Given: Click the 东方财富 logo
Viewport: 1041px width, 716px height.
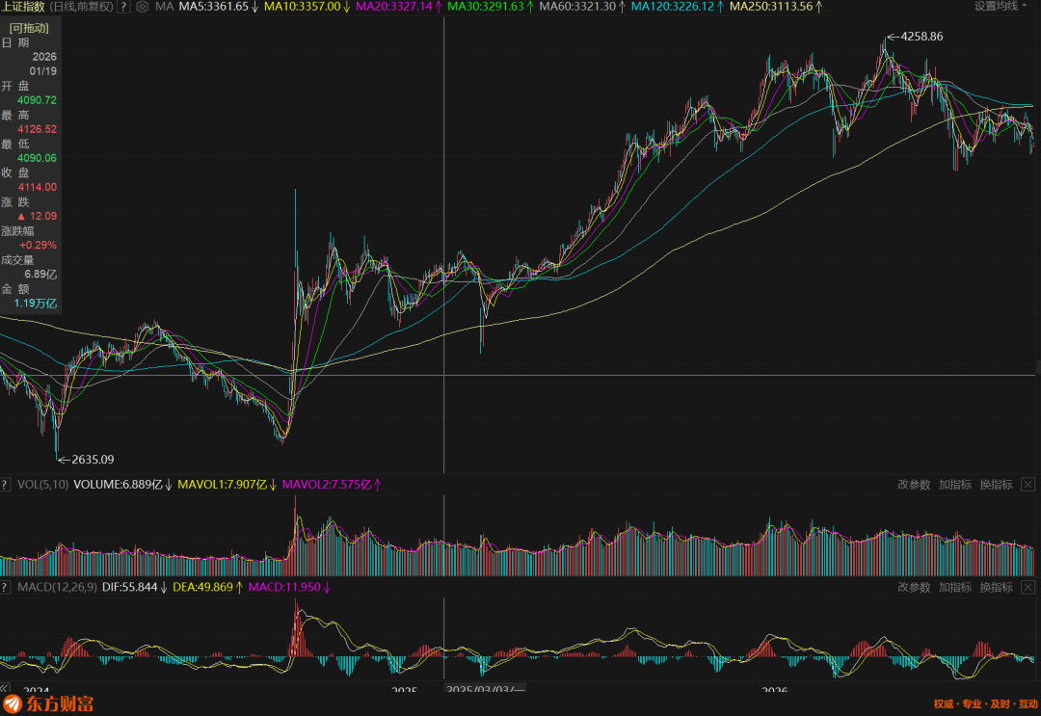Looking at the screenshot, I should point(48,704).
